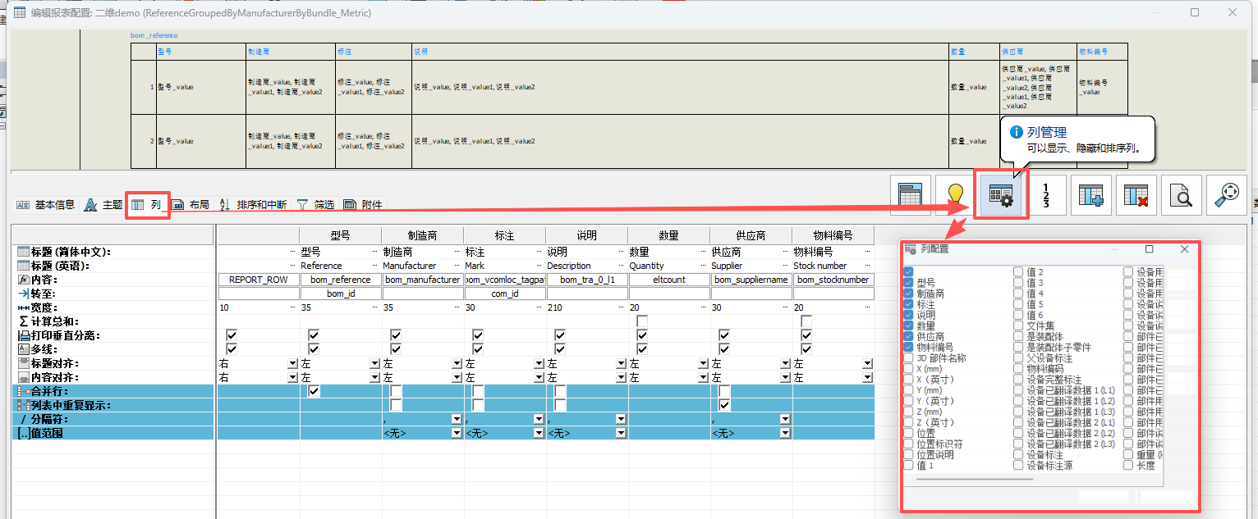This screenshot has width=1258, height=519.
Task: Expand 分隔符 dropdown in 供应商 column
Action: point(785,419)
